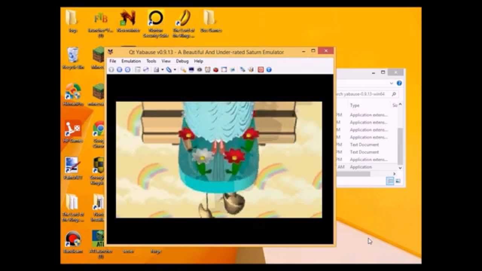This screenshot has width=482, height=271.
Task: Select the Norton Security Suite desktop shortcut
Action: pos(156,24)
